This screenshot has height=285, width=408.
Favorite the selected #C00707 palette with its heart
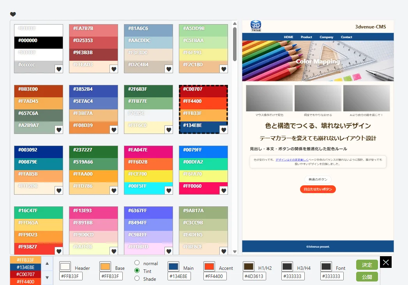point(224,130)
